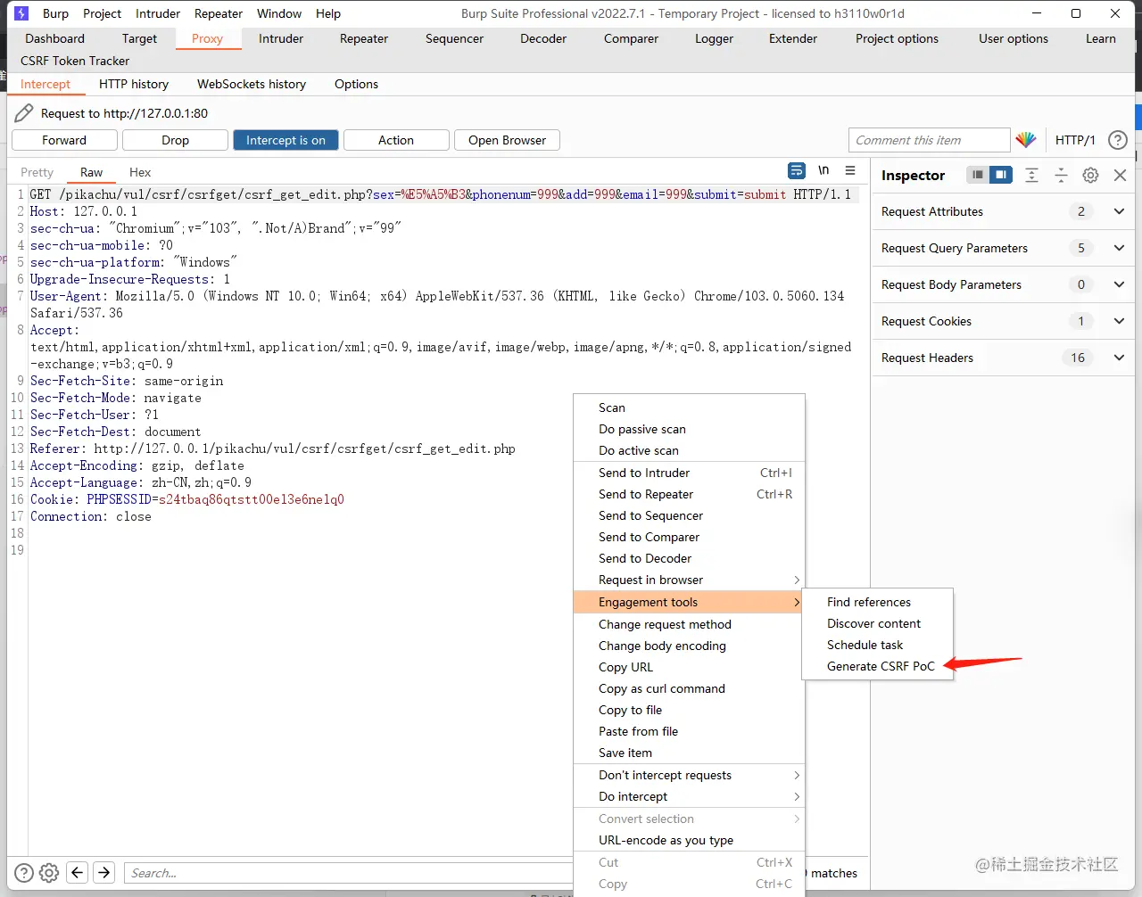Choose Send to Repeater in the context menu
The width and height of the screenshot is (1142, 897).
[689, 494]
